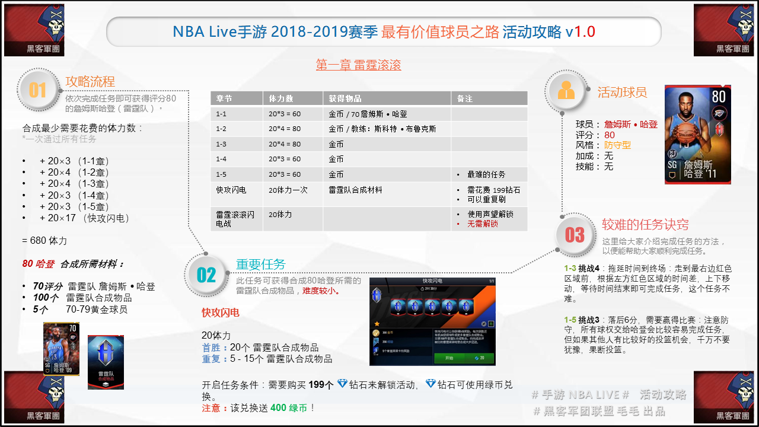Select the 雷霆队 合成物品 card image

coord(106,362)
